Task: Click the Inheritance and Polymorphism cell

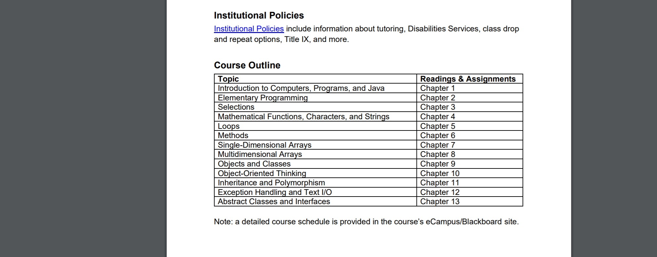Action: click(x=315, y=183)
